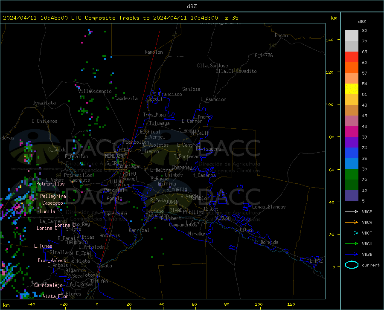The height and width of the screenshot is (310, 384).
Task: Click the Divisadero map label
Action: tap(208, 149)
